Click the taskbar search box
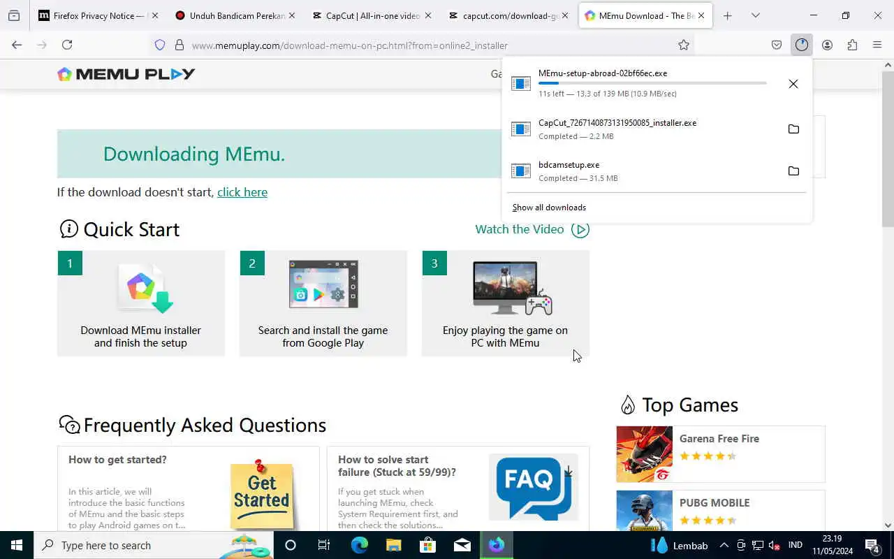 click(154, 545)
